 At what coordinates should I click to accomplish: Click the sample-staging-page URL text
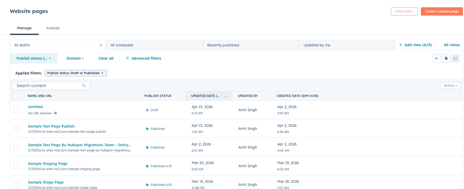click(64, 169)
